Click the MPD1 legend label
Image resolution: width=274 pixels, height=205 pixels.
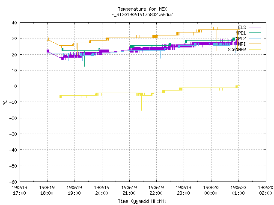click(241, 33)
